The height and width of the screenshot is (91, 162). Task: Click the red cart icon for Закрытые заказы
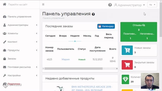click(x=127, y=65)
